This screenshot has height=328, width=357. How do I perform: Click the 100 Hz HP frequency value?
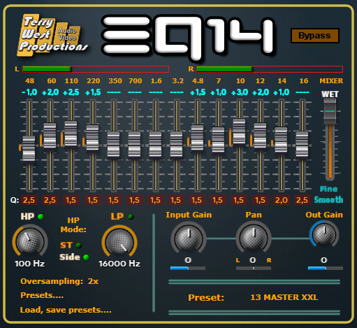click(29, 264)
